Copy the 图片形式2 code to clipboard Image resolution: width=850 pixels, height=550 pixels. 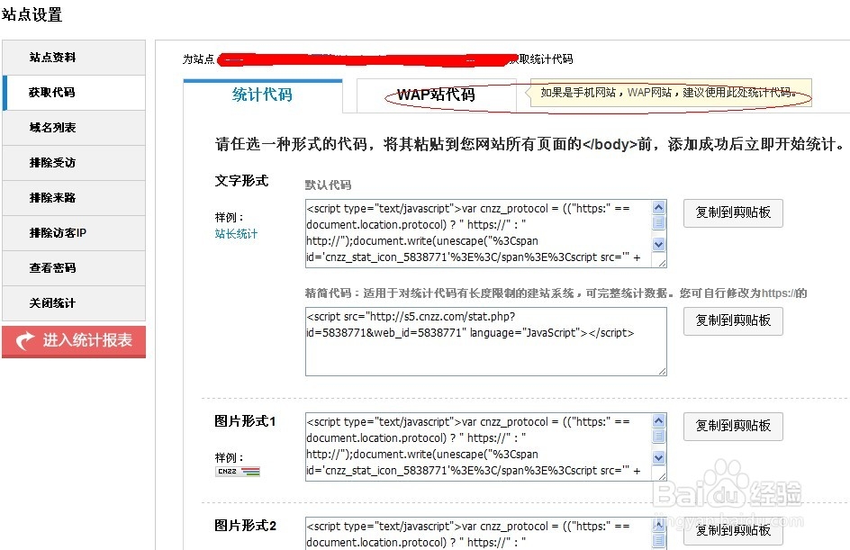pyautogui.click(x=733, y=530)
